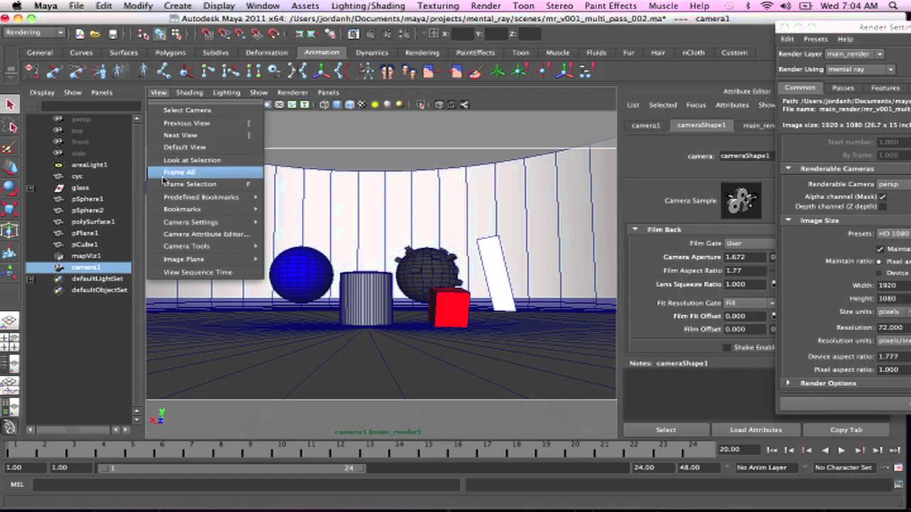Image resolution: width=911 pixels, height=512 pixels.
Task: Collapse the Film Back section
Action: pos(635,229)
